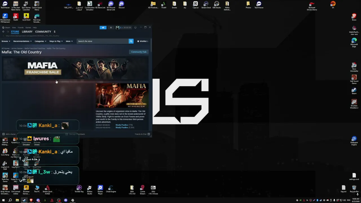
Task: Open File Explorer from the taskbar
Action: (17, 200)
